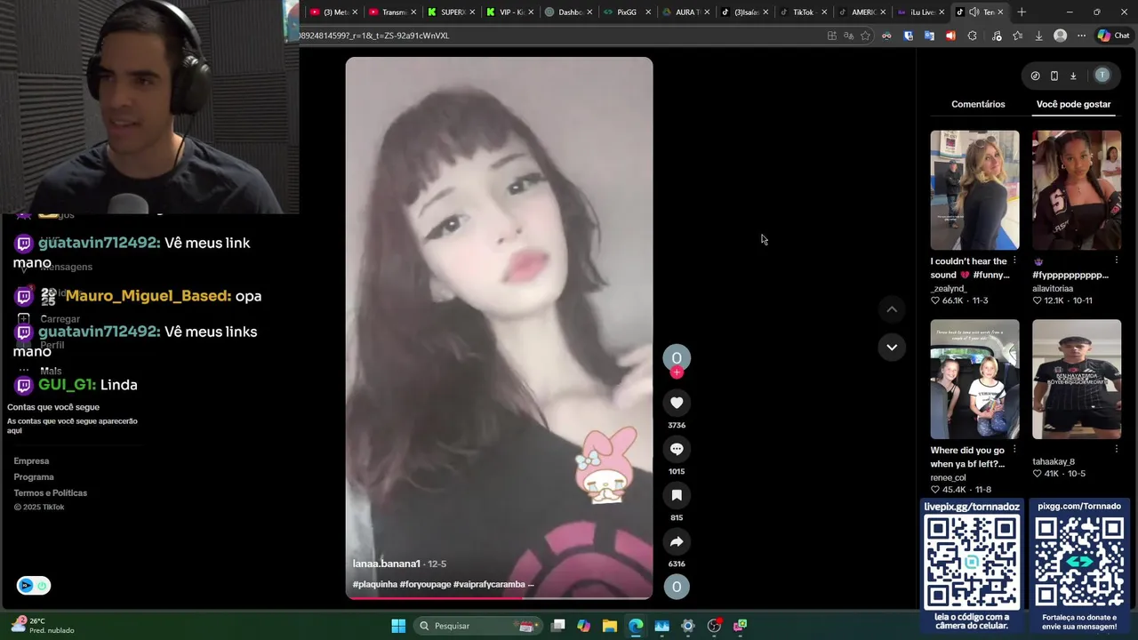Open browser settings and more menu

pos(1081,36)
